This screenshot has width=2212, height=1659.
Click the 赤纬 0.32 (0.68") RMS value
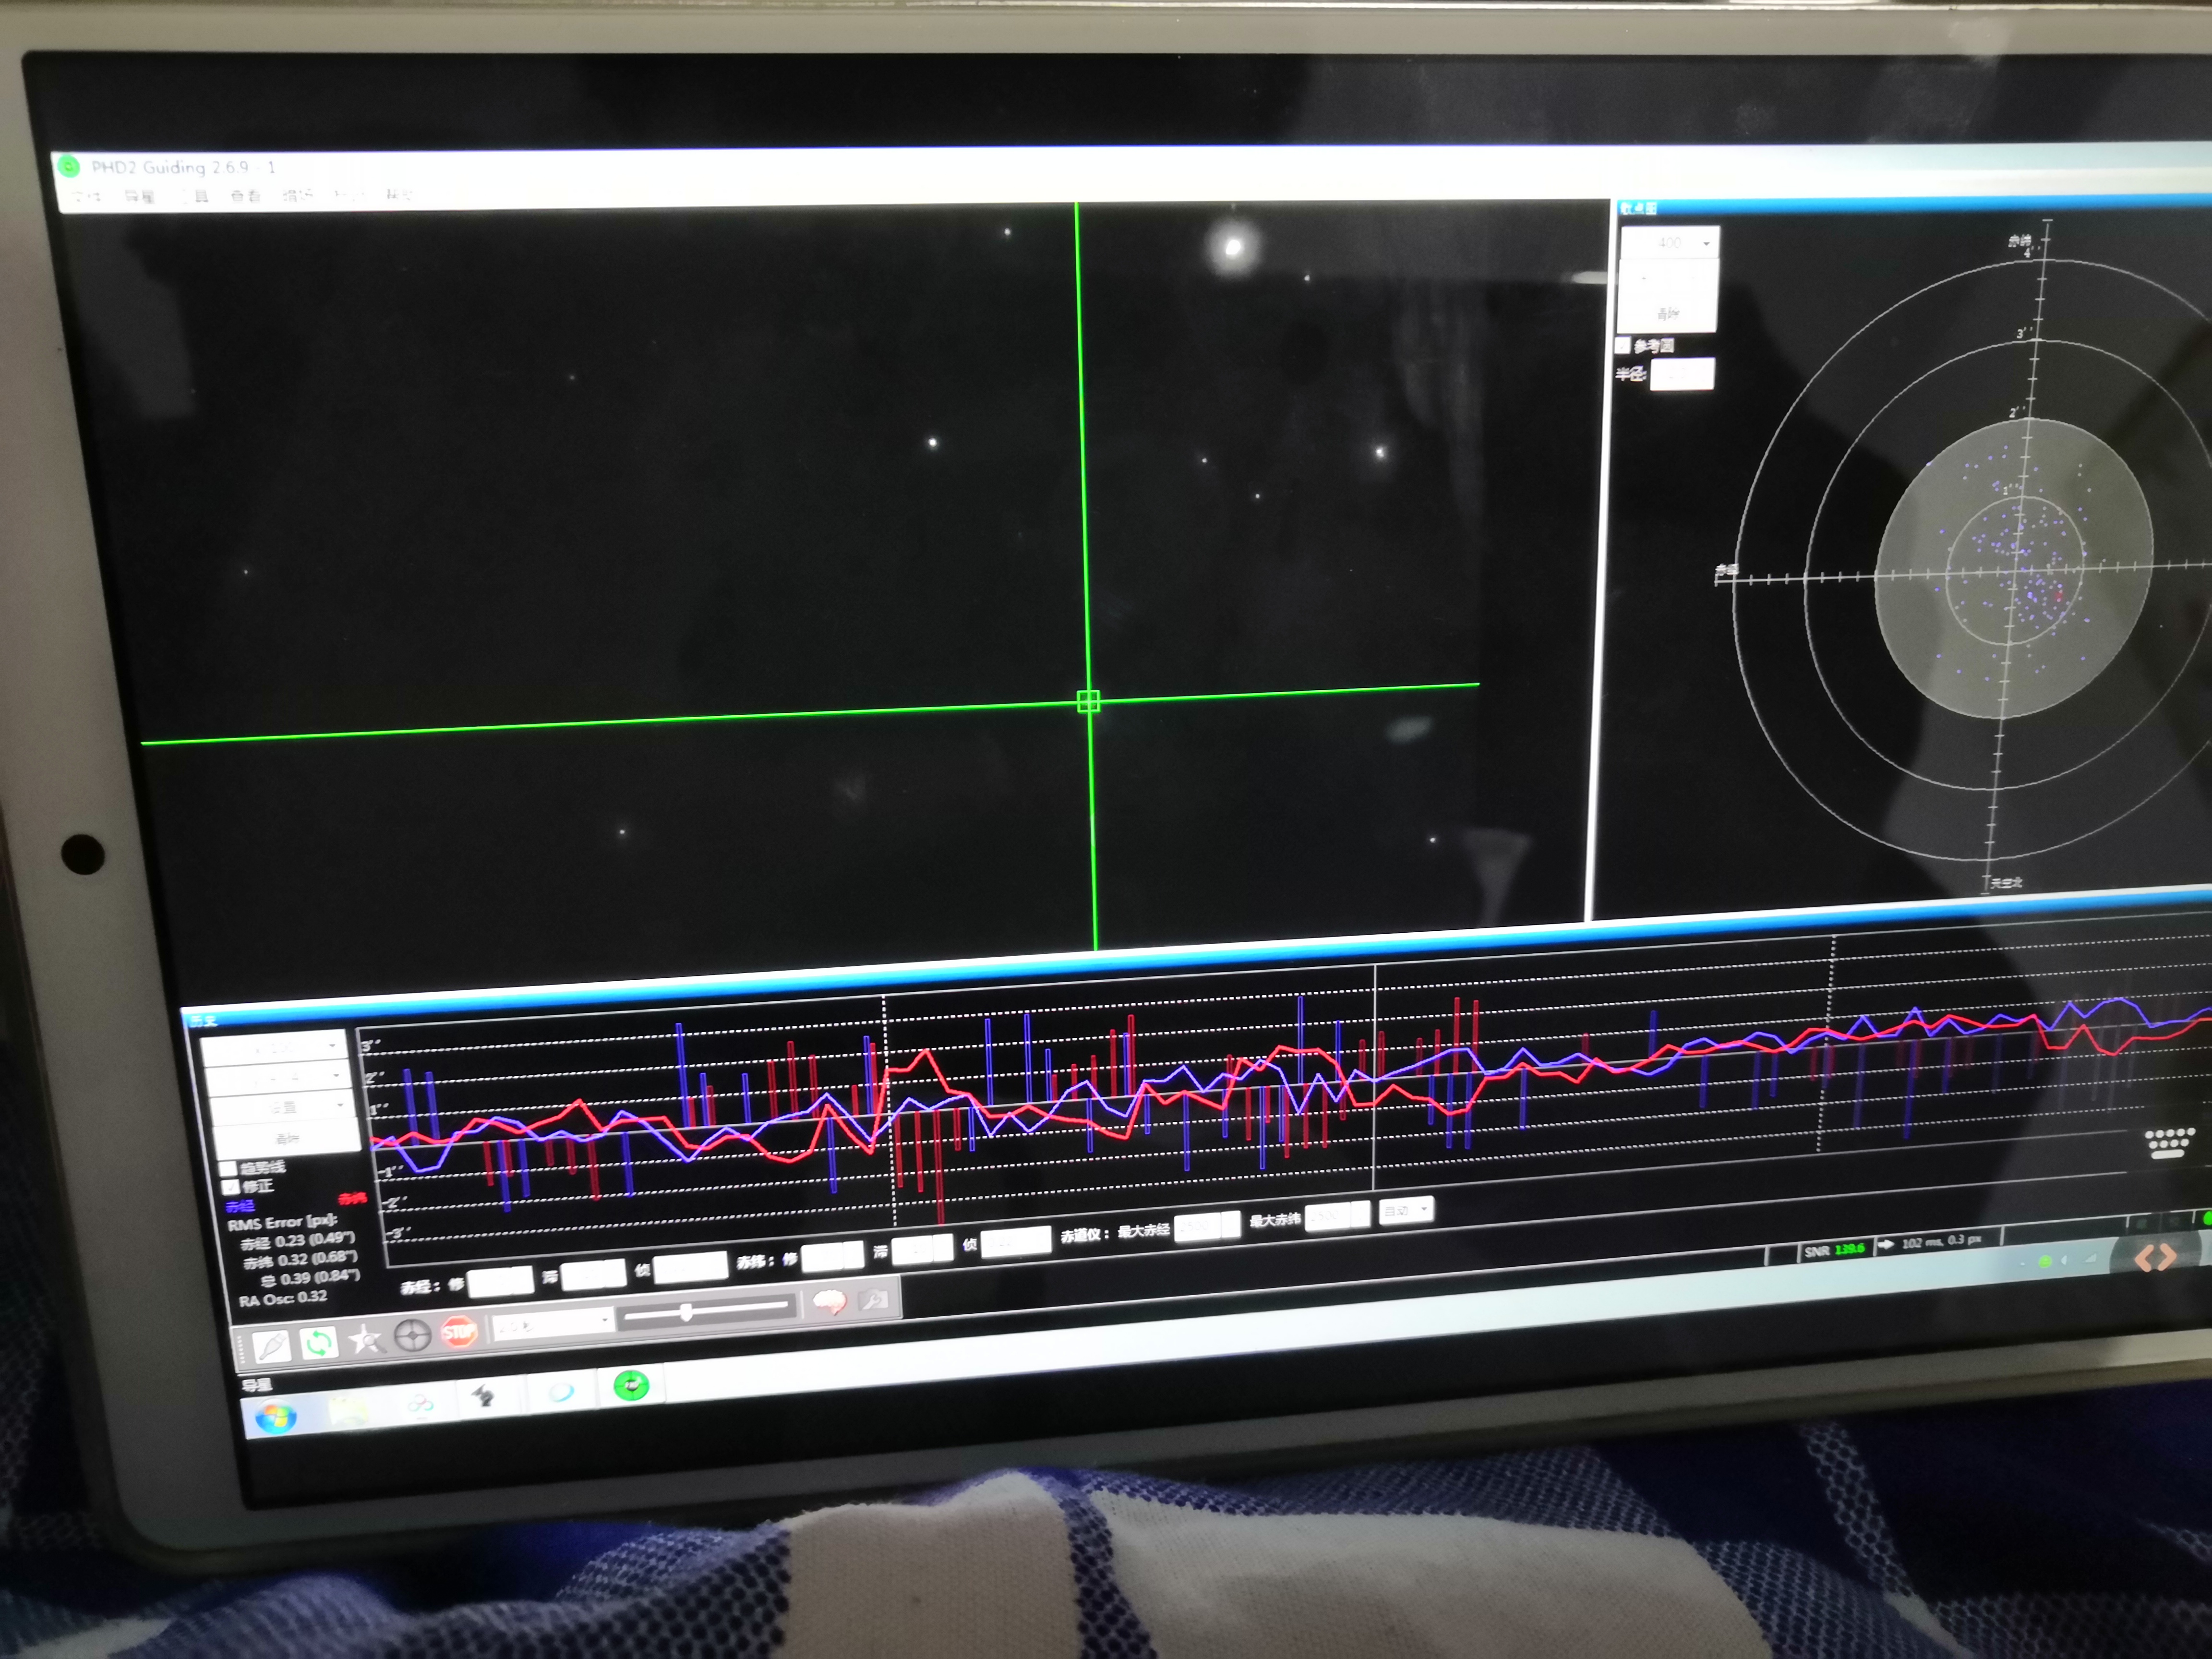300,1260
